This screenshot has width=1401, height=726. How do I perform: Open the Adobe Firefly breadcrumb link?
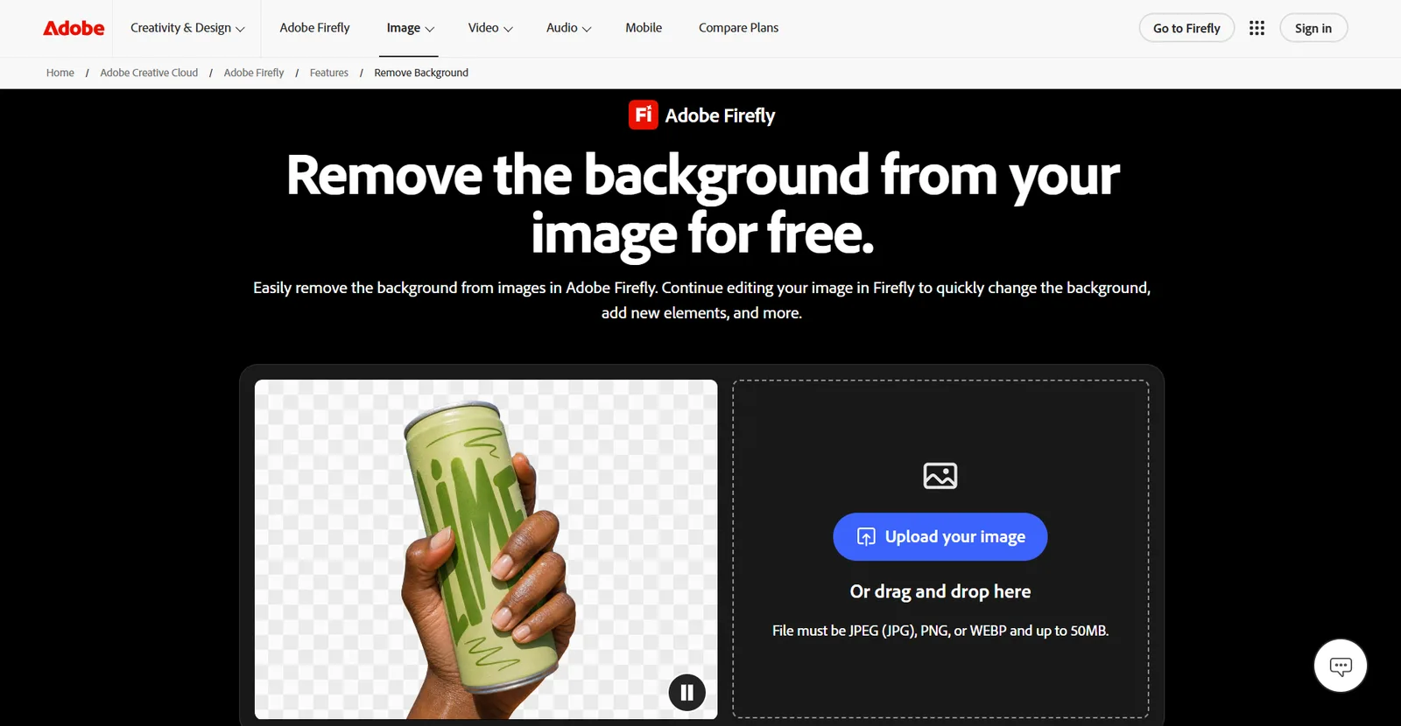pos(254,73)
